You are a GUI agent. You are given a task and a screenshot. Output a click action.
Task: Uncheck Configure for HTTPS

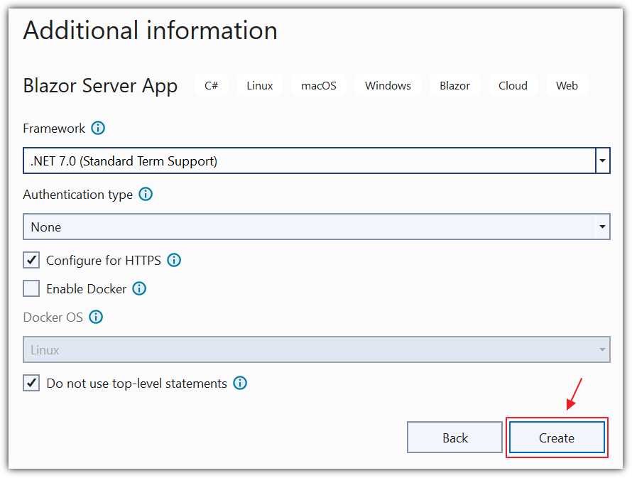pyautogui.click(x=31, y=260)
